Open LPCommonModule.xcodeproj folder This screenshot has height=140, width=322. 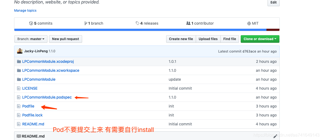pyautogui.click(x=48, y=61)
